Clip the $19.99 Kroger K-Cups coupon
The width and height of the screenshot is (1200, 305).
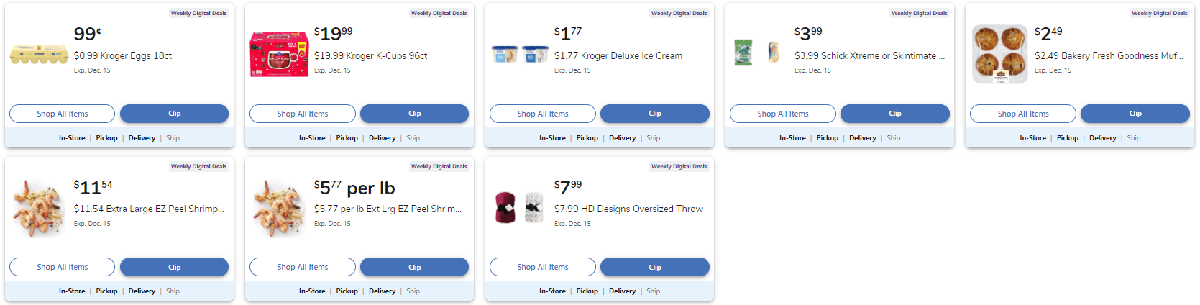(414, 114)
